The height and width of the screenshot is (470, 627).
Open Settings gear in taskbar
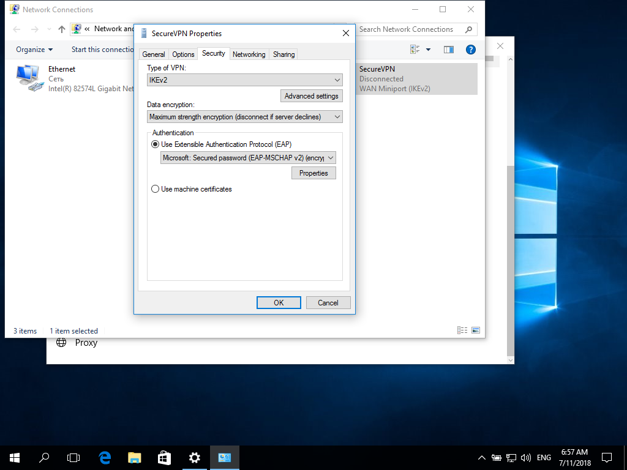click(x=194, y=457)
